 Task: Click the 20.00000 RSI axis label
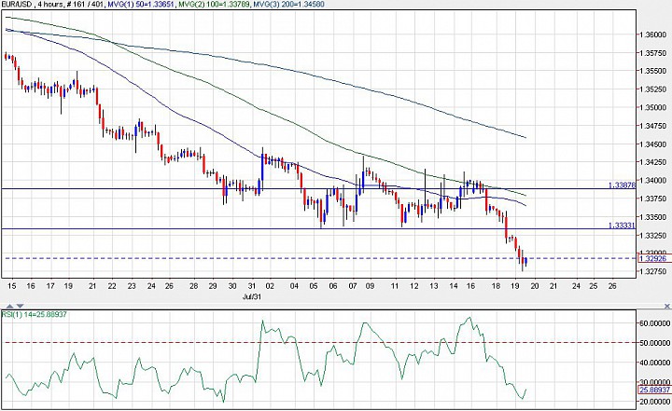(x=654, y=402)
